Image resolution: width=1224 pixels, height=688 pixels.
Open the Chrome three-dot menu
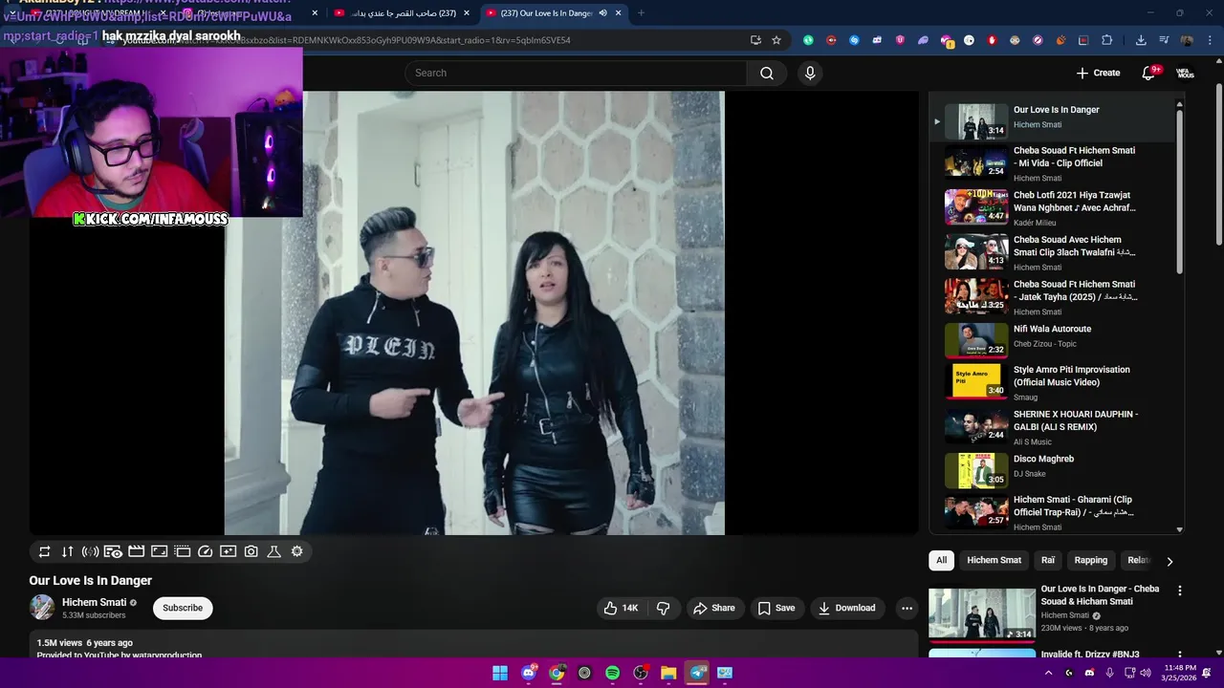tap(1209, 40)
